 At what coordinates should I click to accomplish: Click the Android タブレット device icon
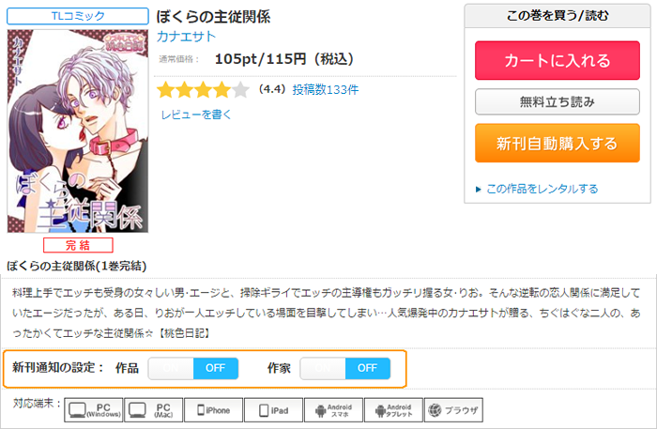coord(393,410)
